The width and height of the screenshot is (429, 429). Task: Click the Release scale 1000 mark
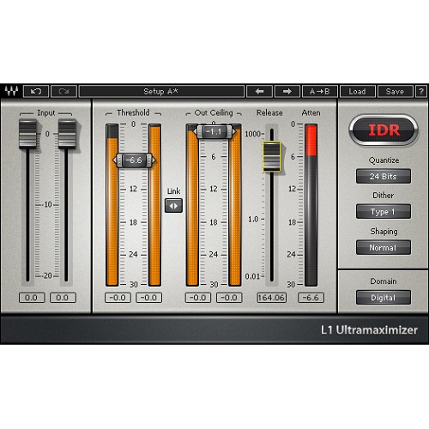point(253,134)
